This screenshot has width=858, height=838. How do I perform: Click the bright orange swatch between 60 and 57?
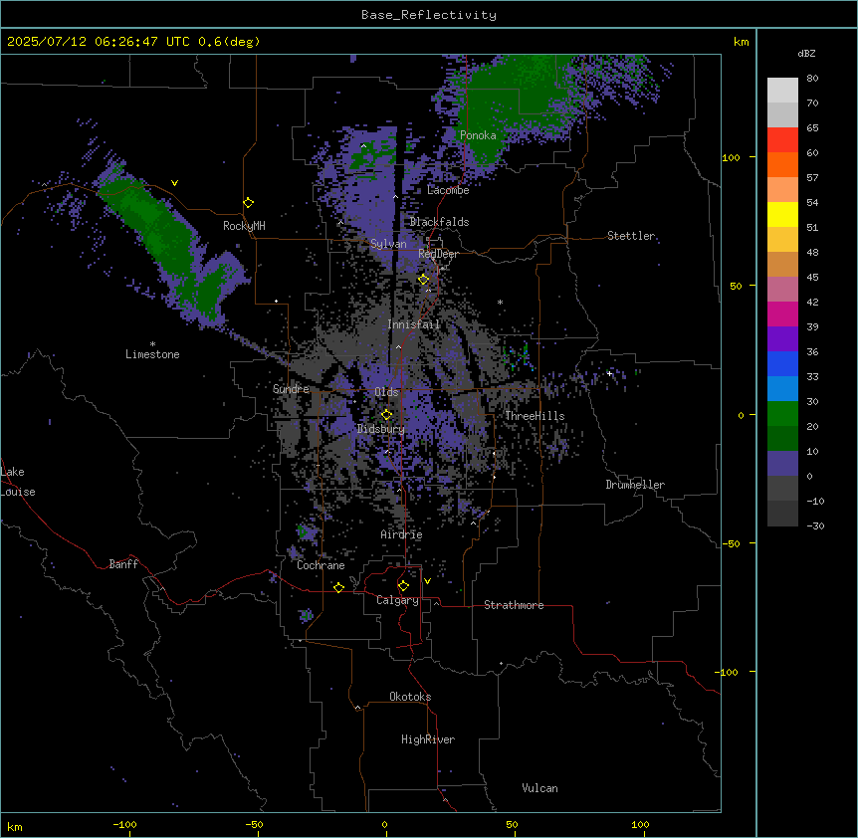click(782, 164)
